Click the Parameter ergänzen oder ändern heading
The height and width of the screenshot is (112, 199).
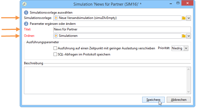[53, 24]
